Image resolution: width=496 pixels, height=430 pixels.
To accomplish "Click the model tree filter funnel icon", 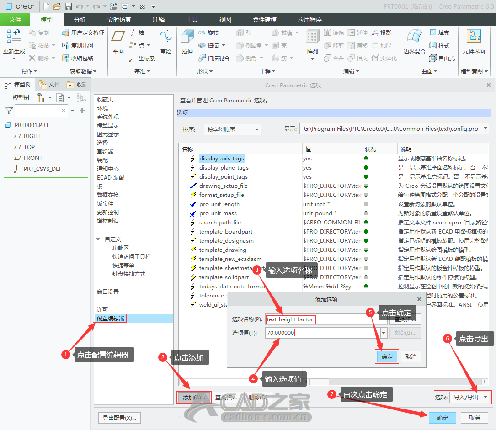I will click(x=9, y=111).
